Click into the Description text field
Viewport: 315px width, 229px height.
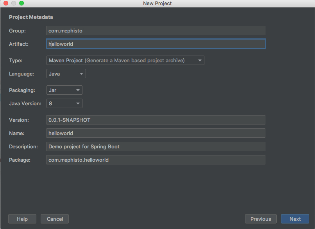(x=156, y=146)
